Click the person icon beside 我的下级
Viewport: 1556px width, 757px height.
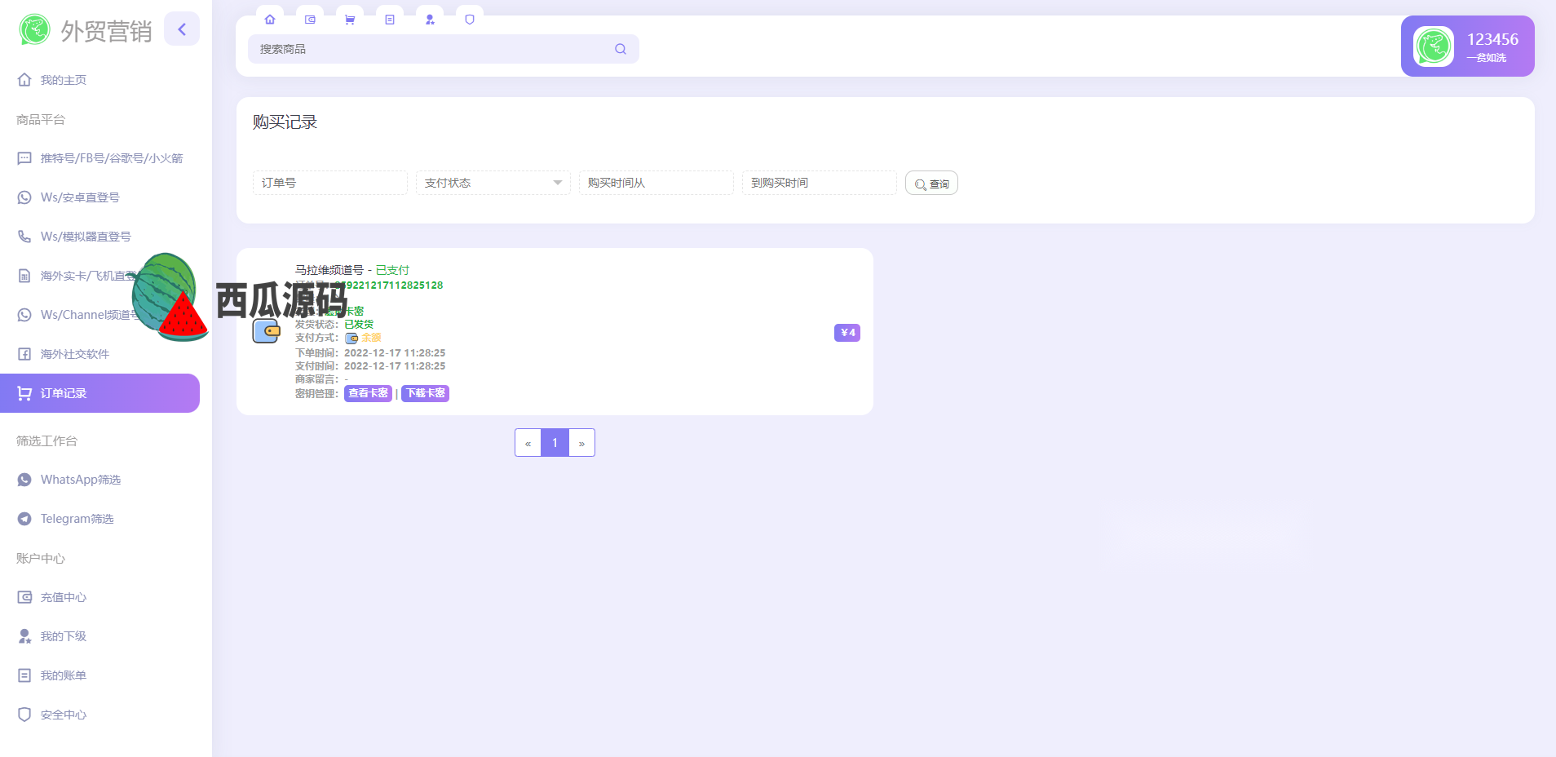24,636
